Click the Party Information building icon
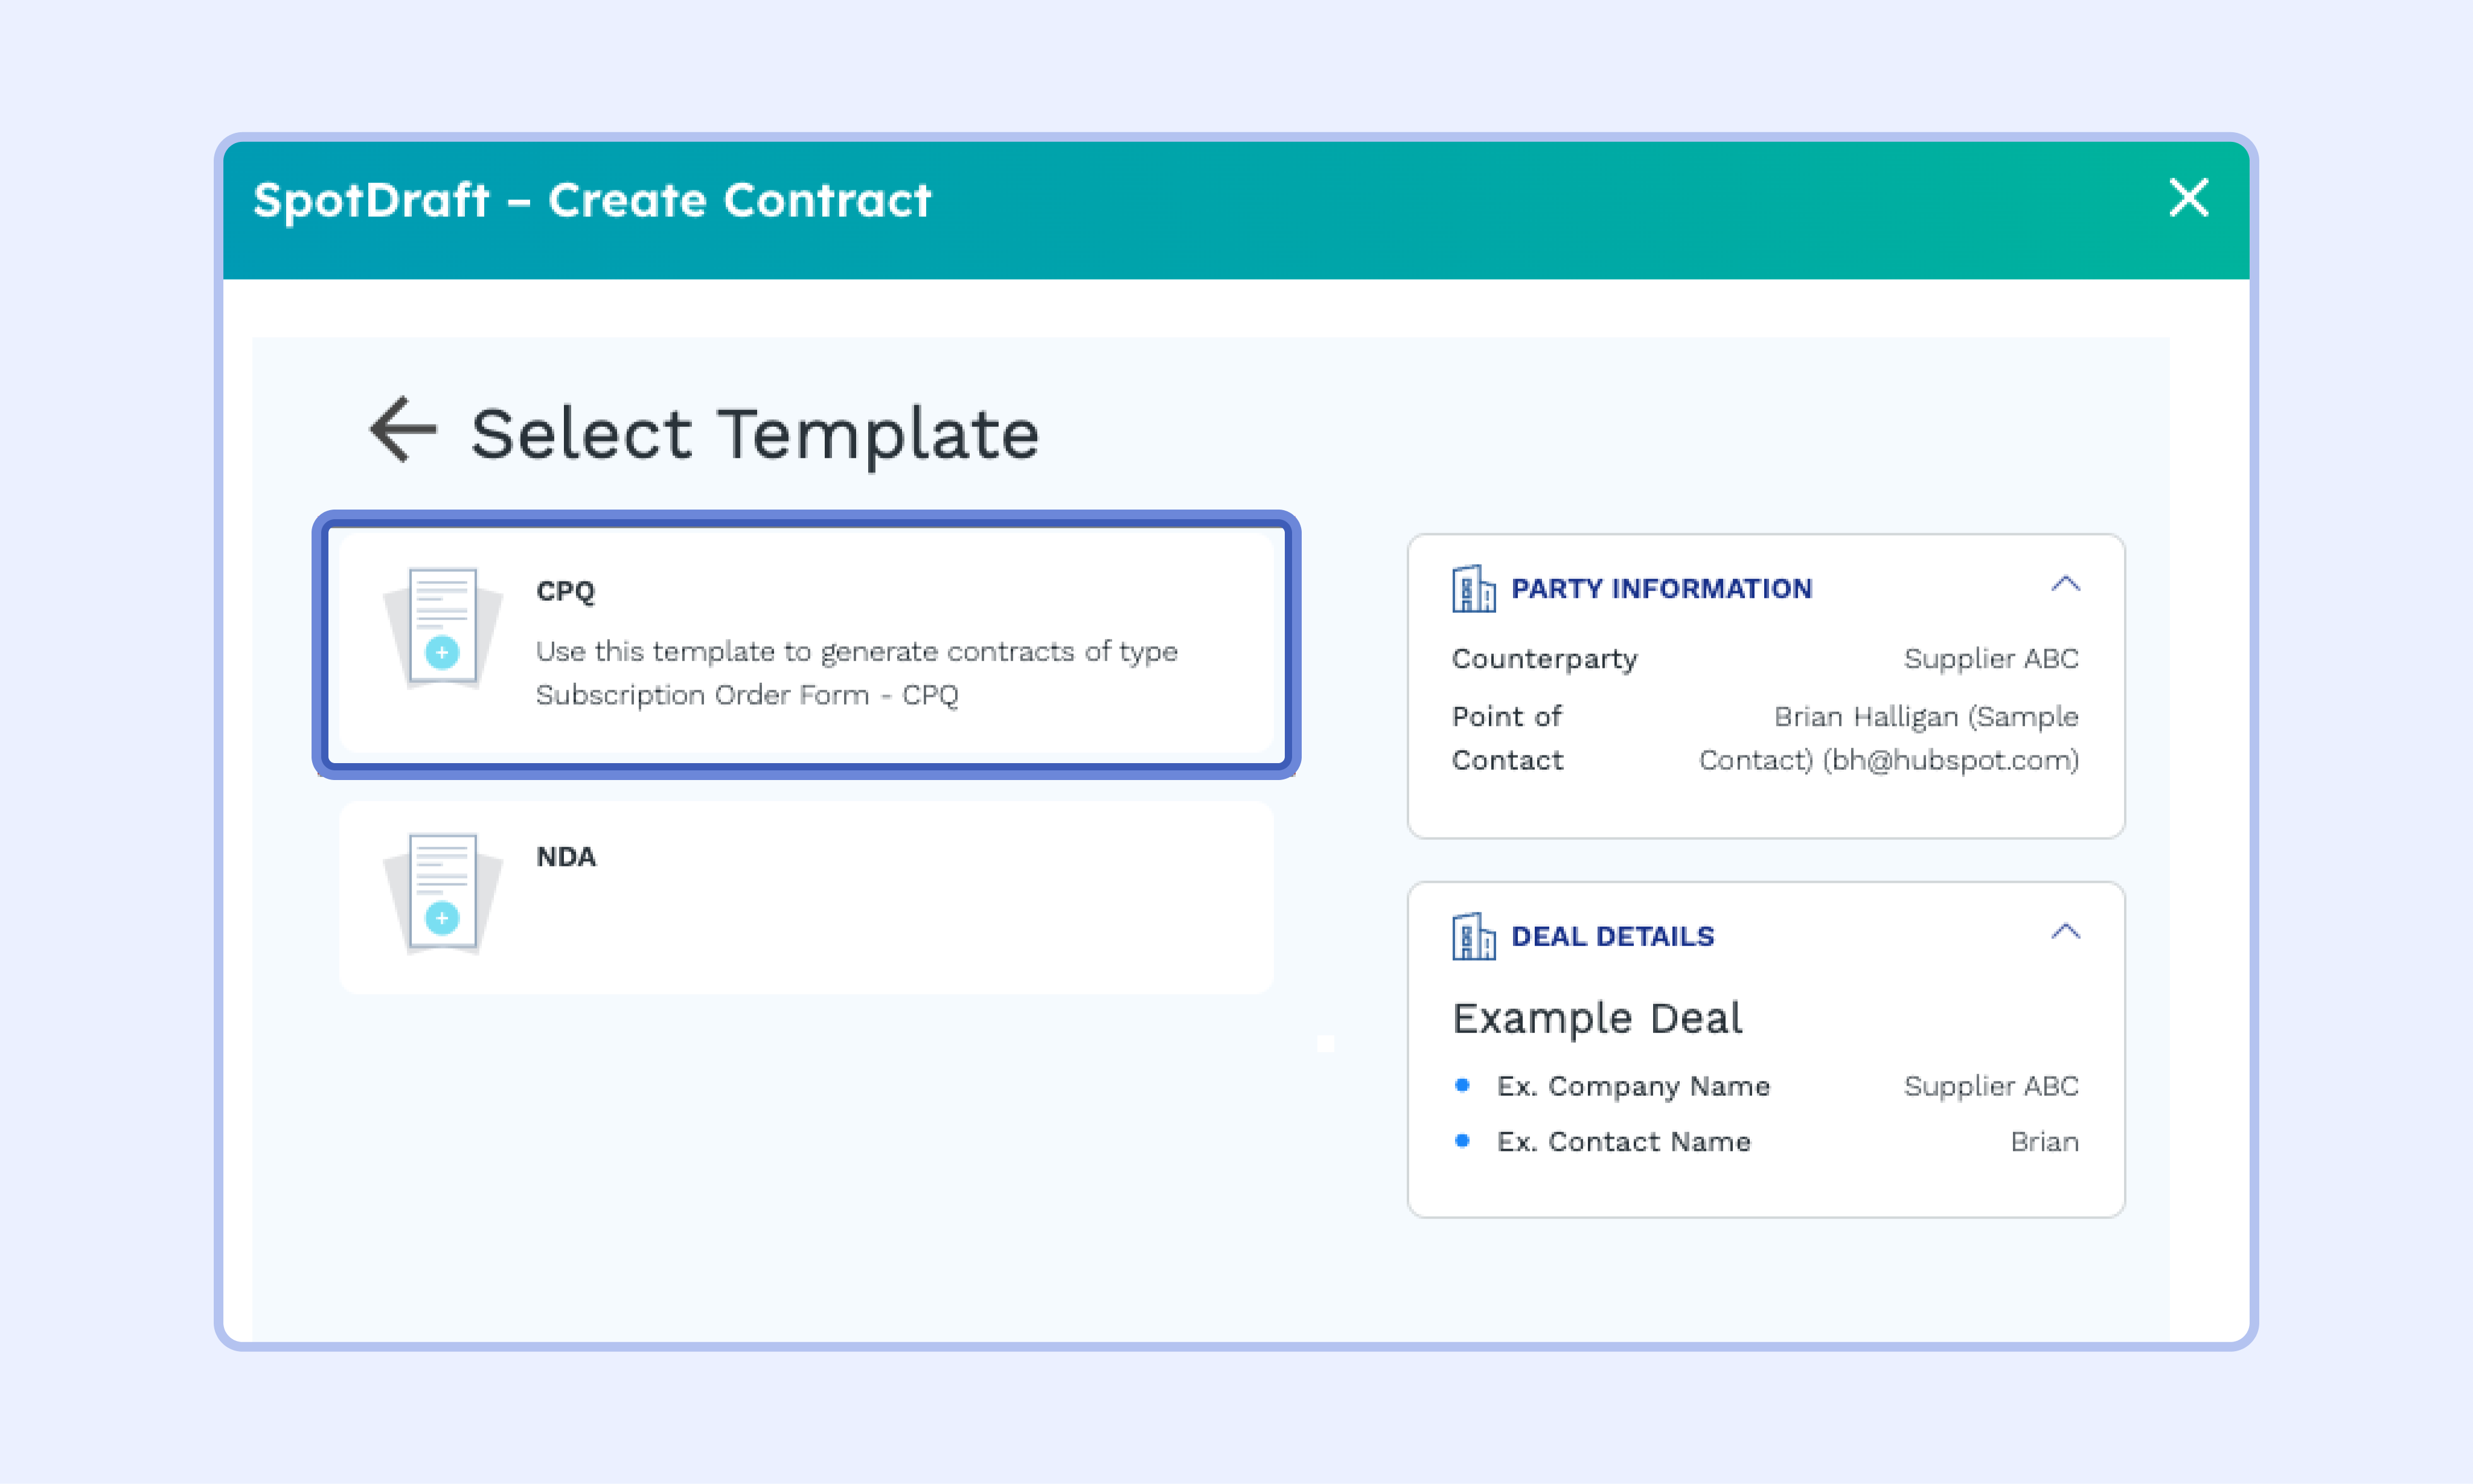 (1472, 588)
